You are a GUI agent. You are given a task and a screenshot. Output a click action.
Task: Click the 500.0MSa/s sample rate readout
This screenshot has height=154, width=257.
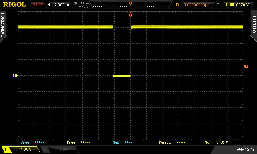[82, 3]
